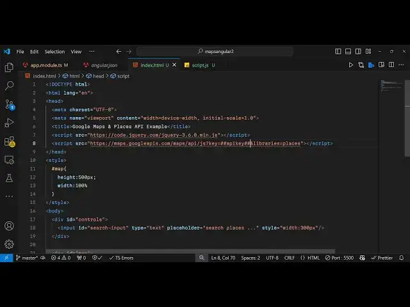This screenshot has width=410, height=307.
Task: Open editor More Actions ellipsis
Action: 401,65
